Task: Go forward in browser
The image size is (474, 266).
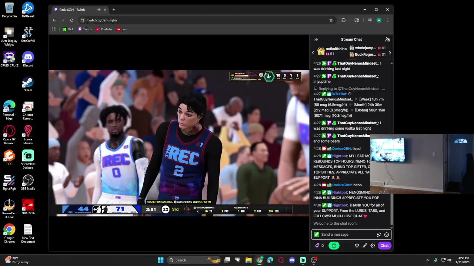Action: pyautogui.click(x=63, y=20)
